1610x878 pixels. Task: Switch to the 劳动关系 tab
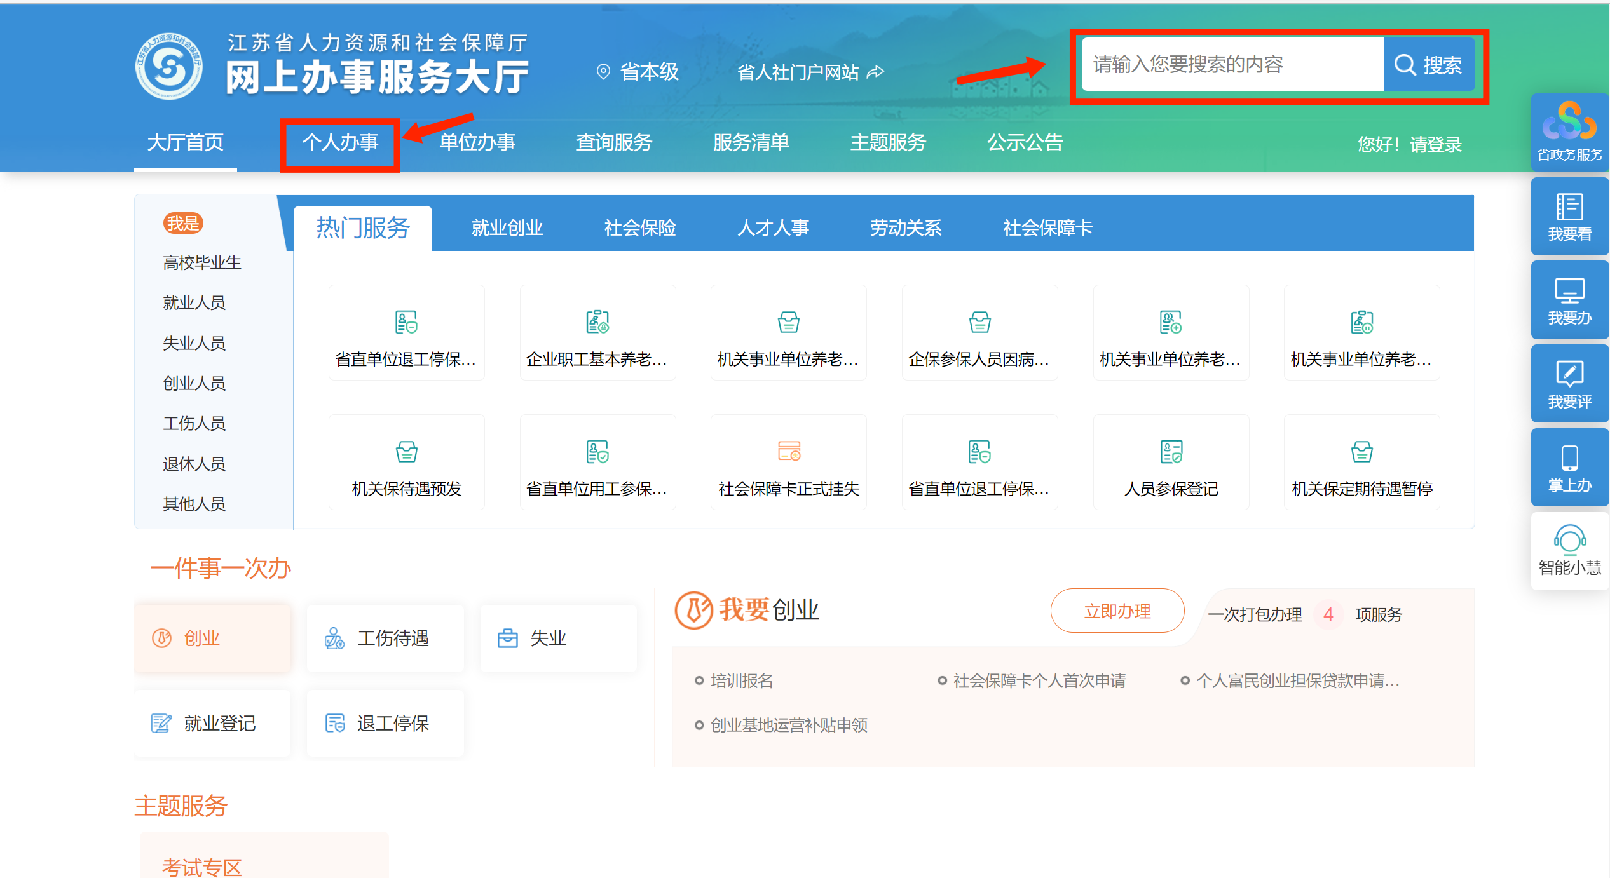coord(905,227)
